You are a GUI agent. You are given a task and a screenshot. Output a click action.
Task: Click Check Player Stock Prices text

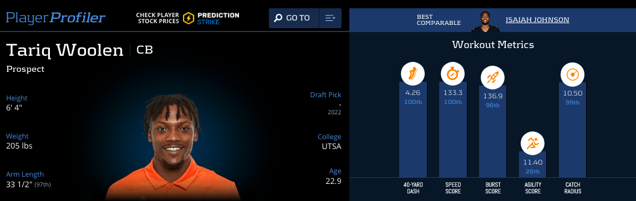click(157, 18)
